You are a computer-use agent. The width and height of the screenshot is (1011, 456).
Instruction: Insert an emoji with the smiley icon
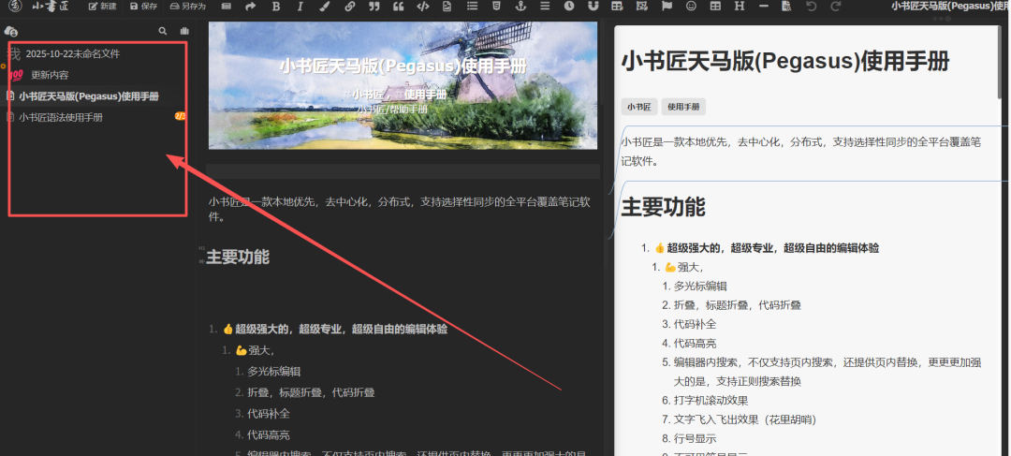click(691, 7)
